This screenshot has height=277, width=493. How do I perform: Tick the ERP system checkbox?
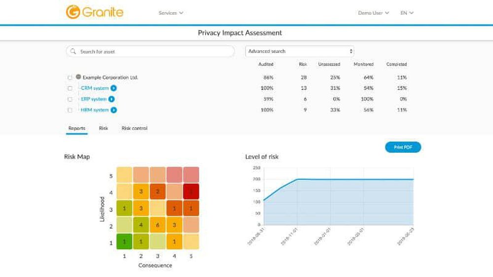click(70, 100)
